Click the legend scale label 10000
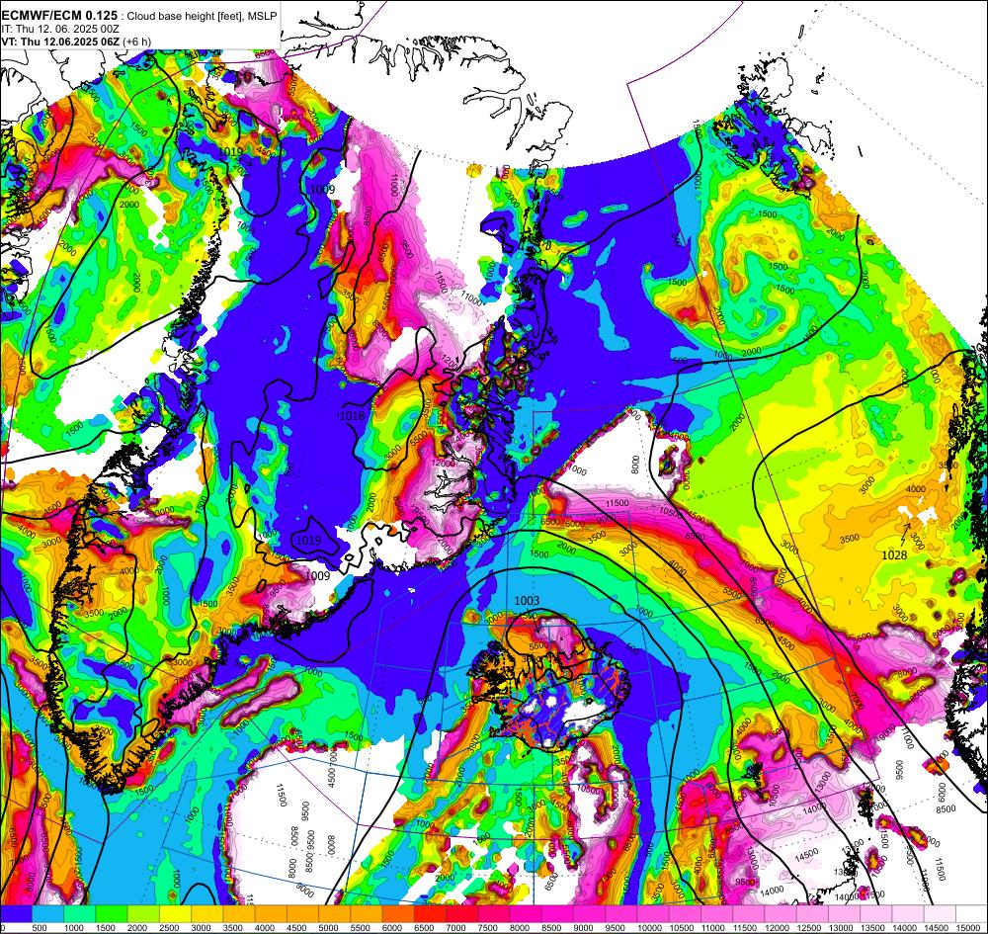The height and width of the screenshot is (934, 988). (x=650, y=927)
